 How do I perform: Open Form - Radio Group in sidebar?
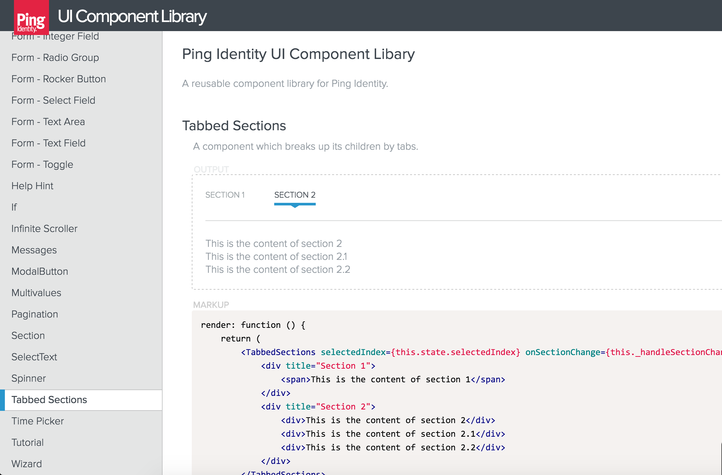click(55, 58)
